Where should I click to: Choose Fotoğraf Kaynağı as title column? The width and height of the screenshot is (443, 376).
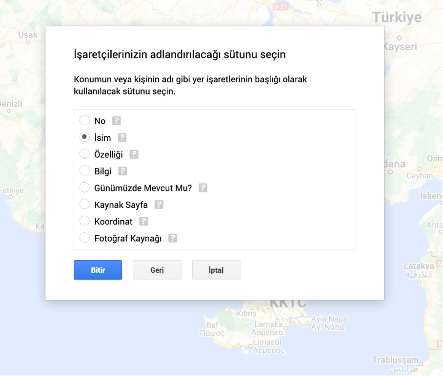(84, 238)
